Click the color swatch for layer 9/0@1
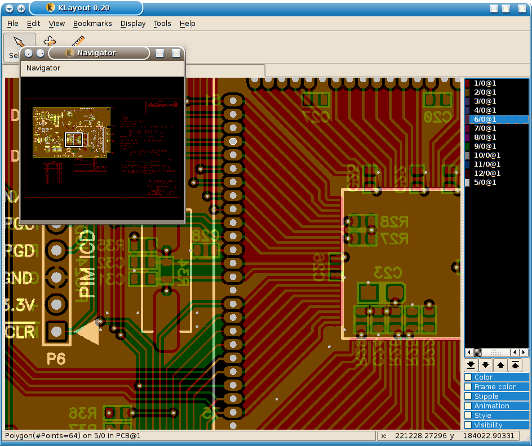Image resolution: width=532 pixels, height=446 pixels. tap(467, 146)
